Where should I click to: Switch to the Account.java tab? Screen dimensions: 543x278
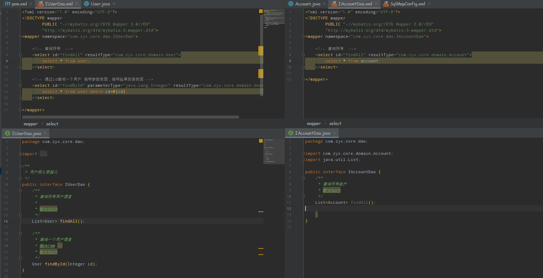coord(307,4)
